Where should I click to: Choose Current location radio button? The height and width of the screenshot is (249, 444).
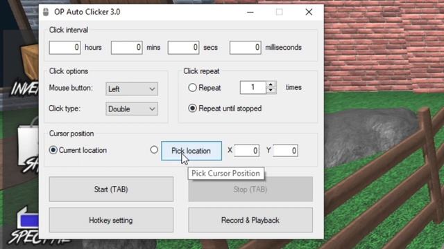pyautogui.click(x=53, y=150)
